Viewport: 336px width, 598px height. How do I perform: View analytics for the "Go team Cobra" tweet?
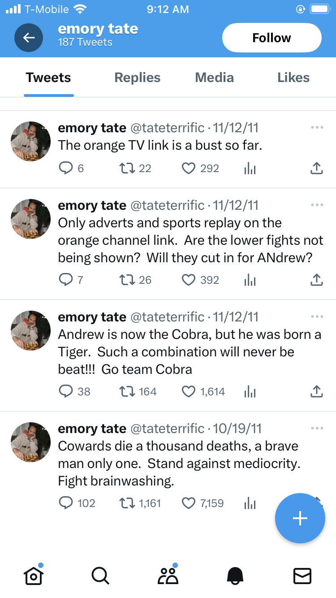coord(250,392)
